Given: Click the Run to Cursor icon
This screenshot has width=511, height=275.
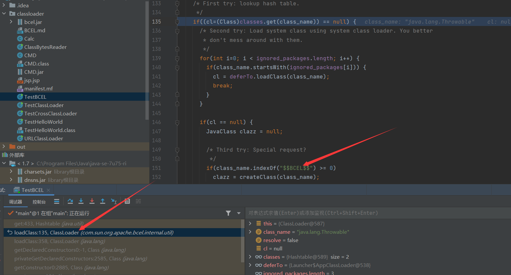Looking at the screenshot, I should (x=114, y=201).
